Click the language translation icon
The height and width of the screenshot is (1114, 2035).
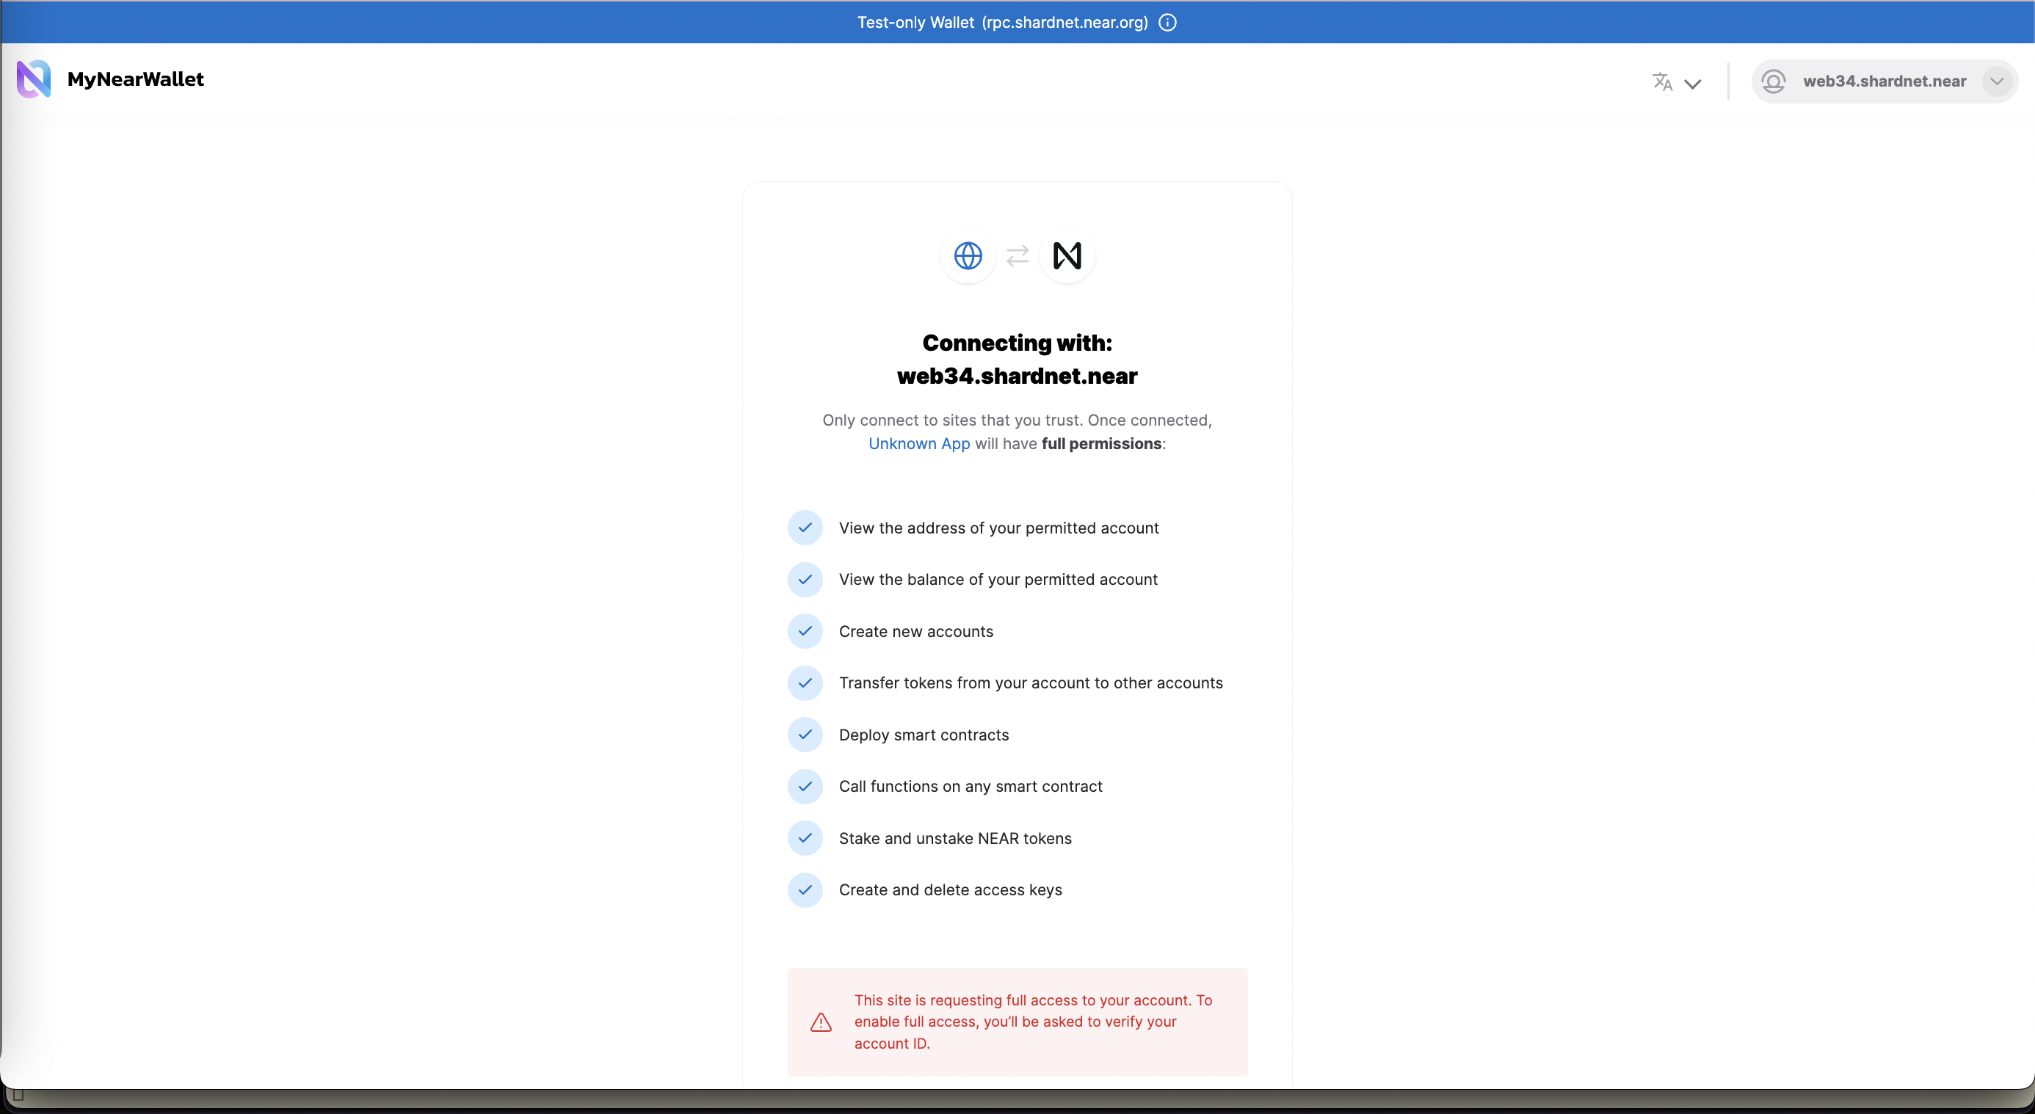1661,81
